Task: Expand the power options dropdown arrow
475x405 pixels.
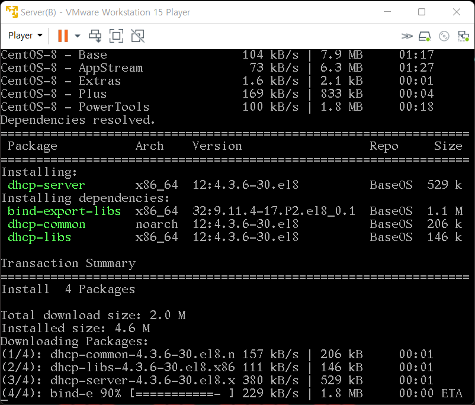Action: (x=78, y=36)
